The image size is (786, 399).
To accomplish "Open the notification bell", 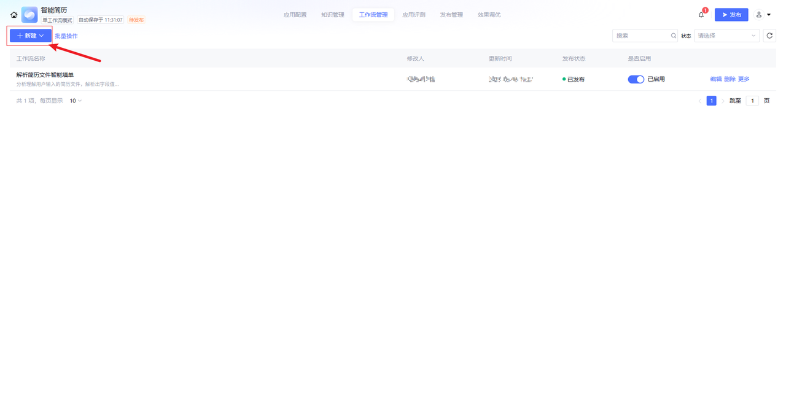I will coord(701,15).
